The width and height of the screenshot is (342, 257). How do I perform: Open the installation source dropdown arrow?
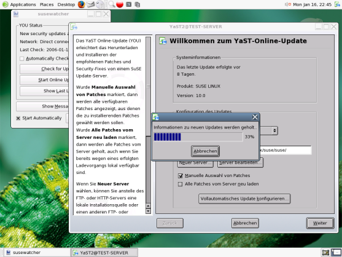click(274, 130)
